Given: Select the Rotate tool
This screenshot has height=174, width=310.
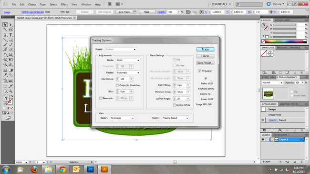Looking at the screenshot, I should click(x=5, y=55).
